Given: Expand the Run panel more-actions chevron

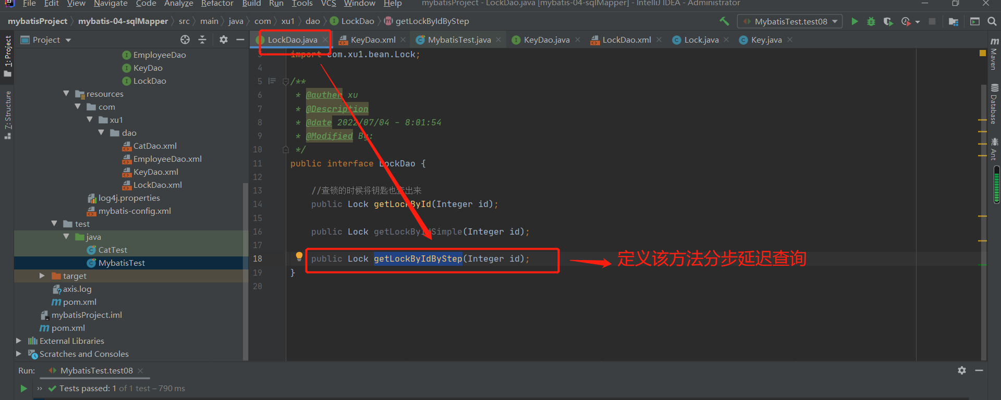Looking at the screenshot, I should pyautogui.click(x=40, y=388).
